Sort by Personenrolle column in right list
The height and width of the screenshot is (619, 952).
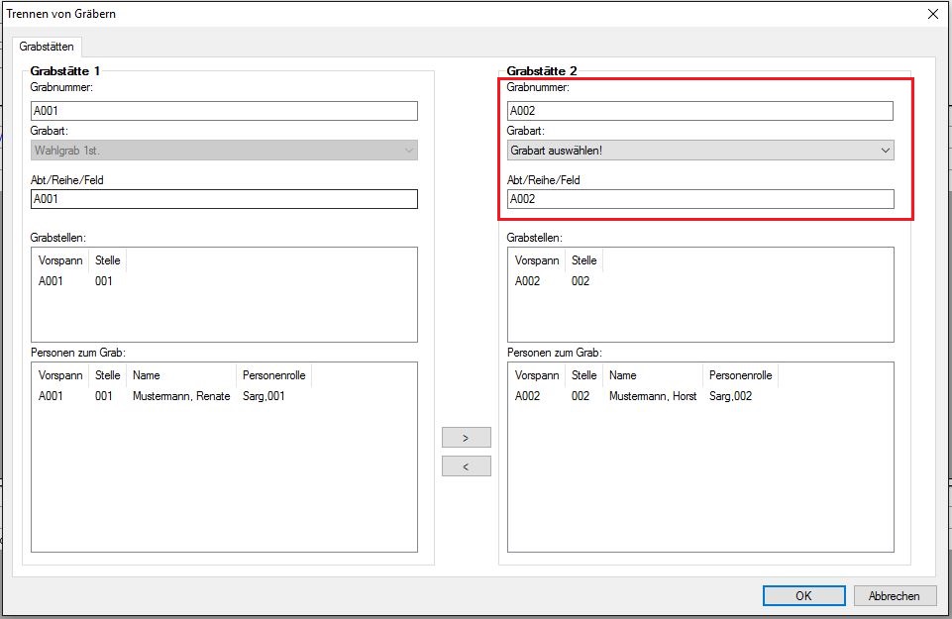[739, 376]
